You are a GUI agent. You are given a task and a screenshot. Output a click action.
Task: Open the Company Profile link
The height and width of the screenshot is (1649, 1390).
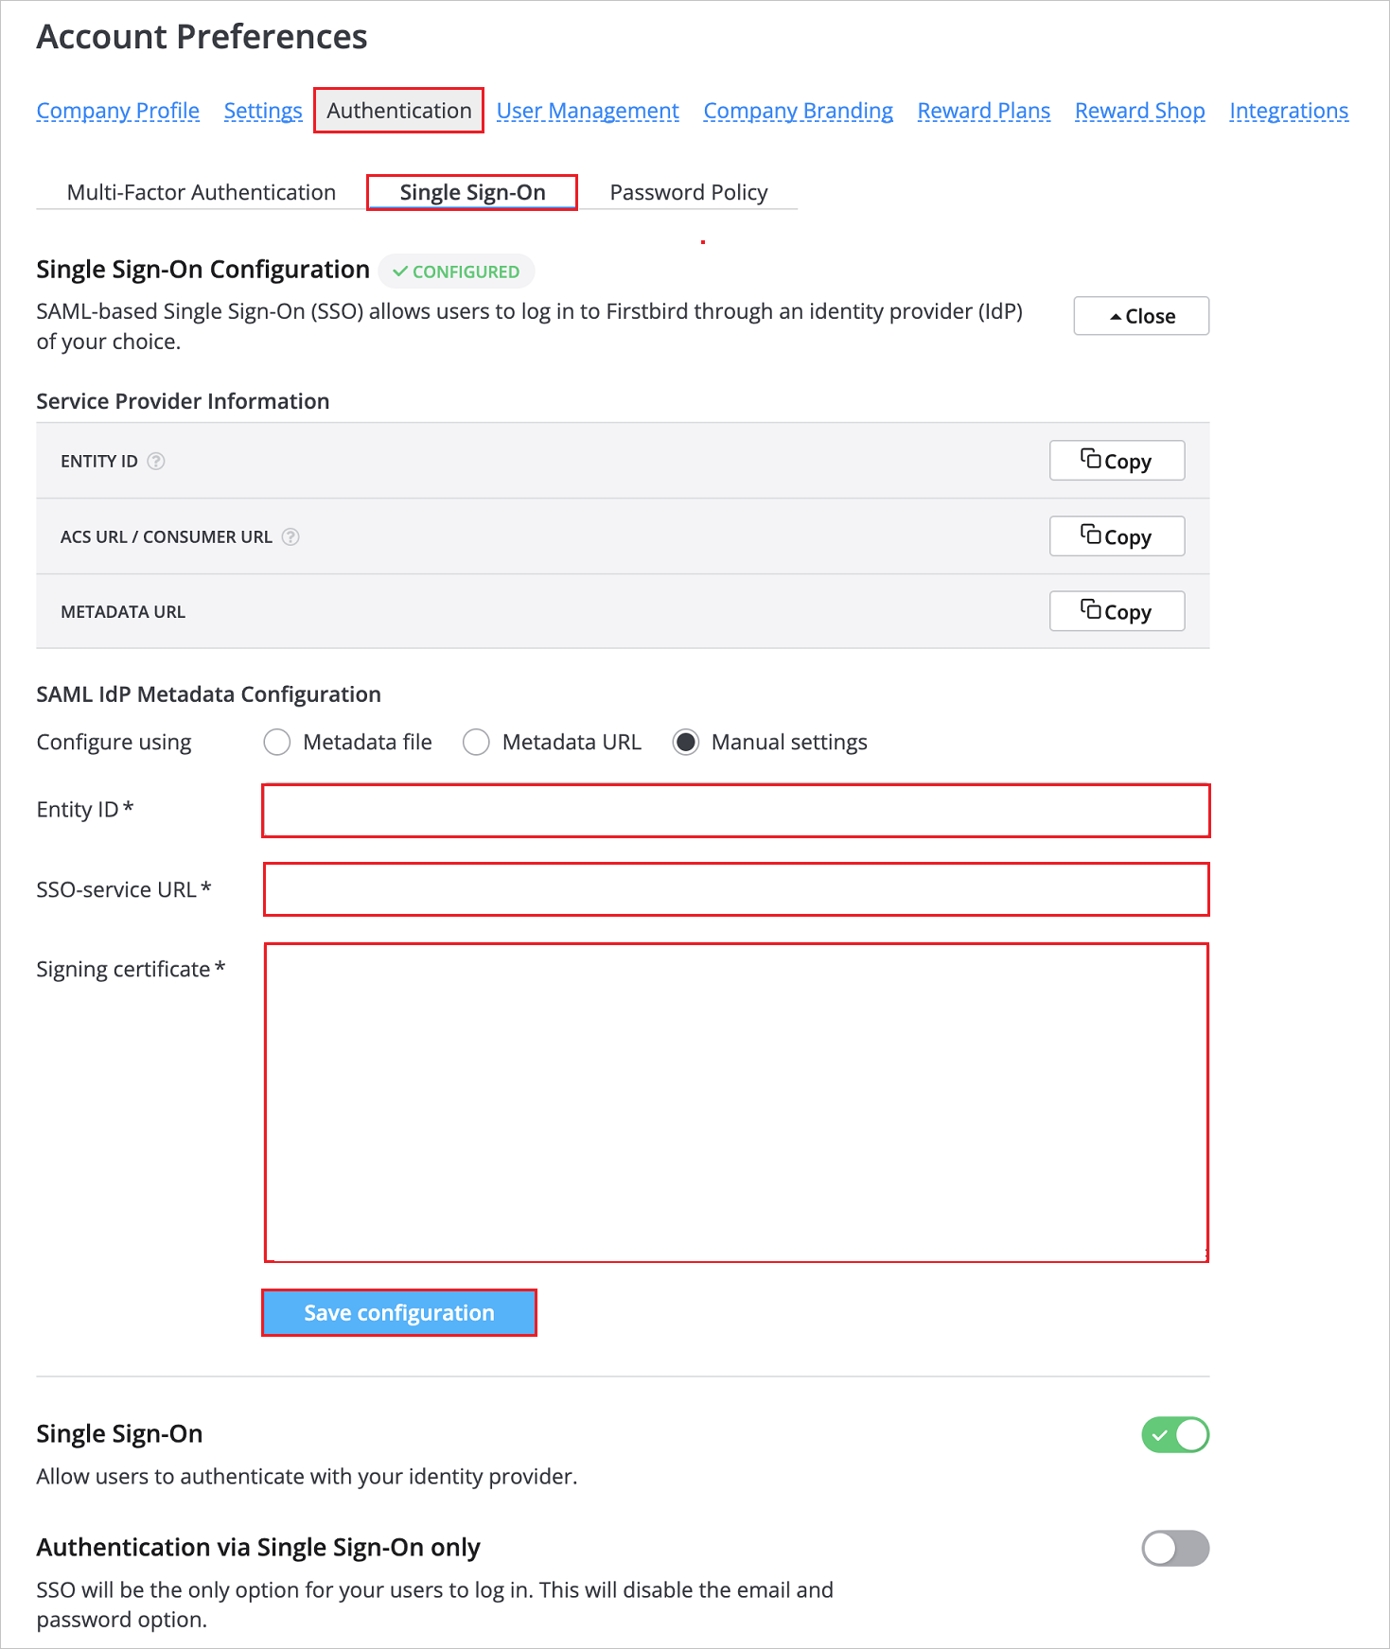tap(118, 111)
